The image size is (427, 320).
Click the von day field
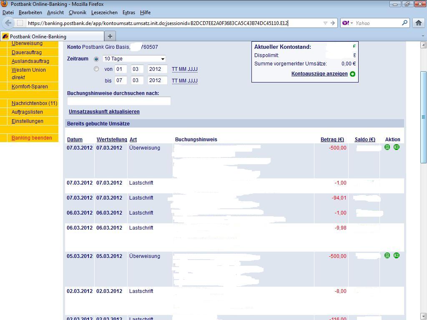pos(121,69)
